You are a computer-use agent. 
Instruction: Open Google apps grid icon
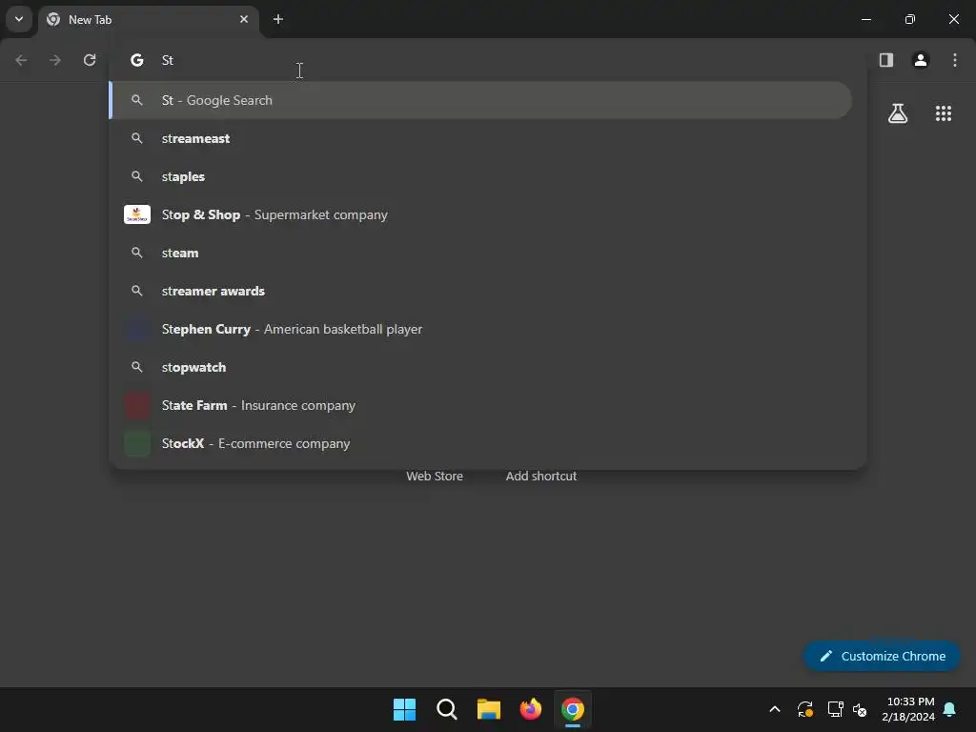[944, 113]
